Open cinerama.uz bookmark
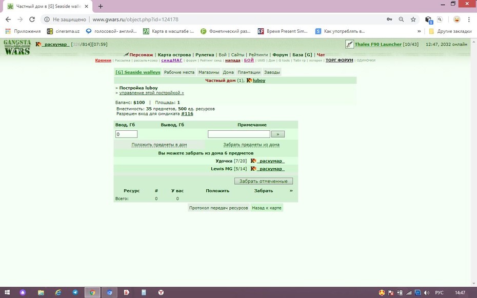 63,31
